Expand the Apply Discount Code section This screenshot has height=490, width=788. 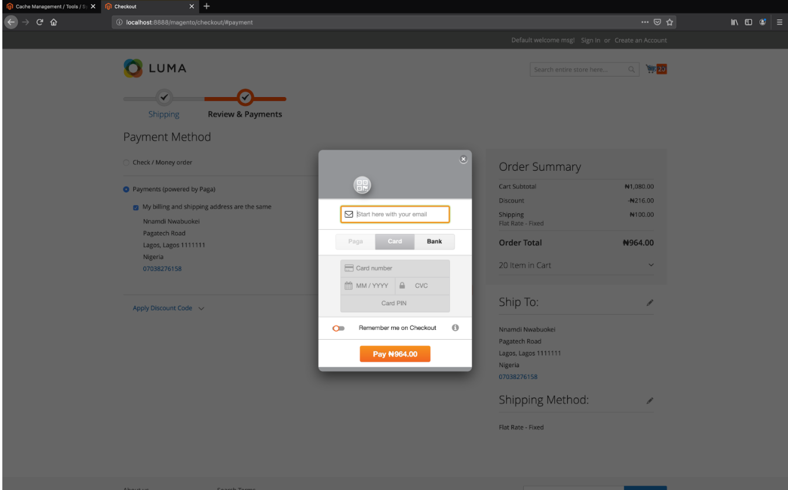tap(168, 308)
